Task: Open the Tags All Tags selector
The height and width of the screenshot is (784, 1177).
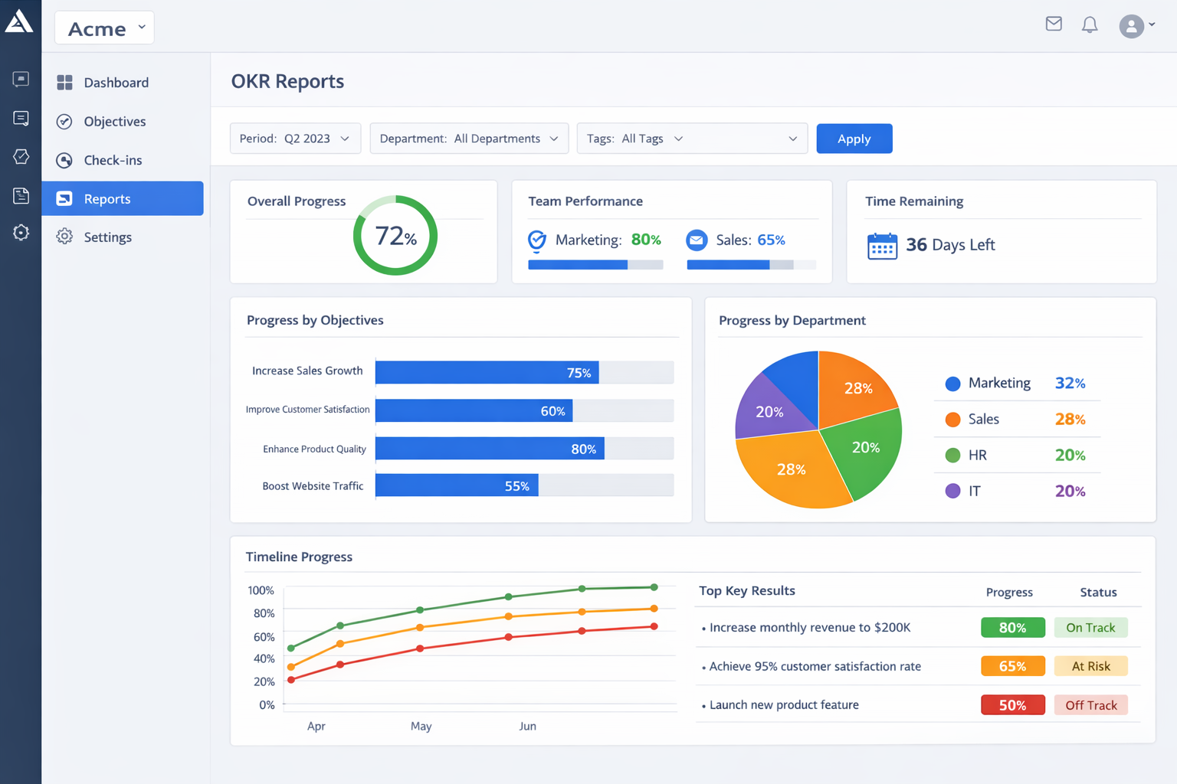Action: [692, 138]
